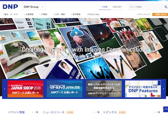The width and height of the screenshot is (168, 114).
Task: Open トピックス RSS feed
Action: tap(122, 112)
